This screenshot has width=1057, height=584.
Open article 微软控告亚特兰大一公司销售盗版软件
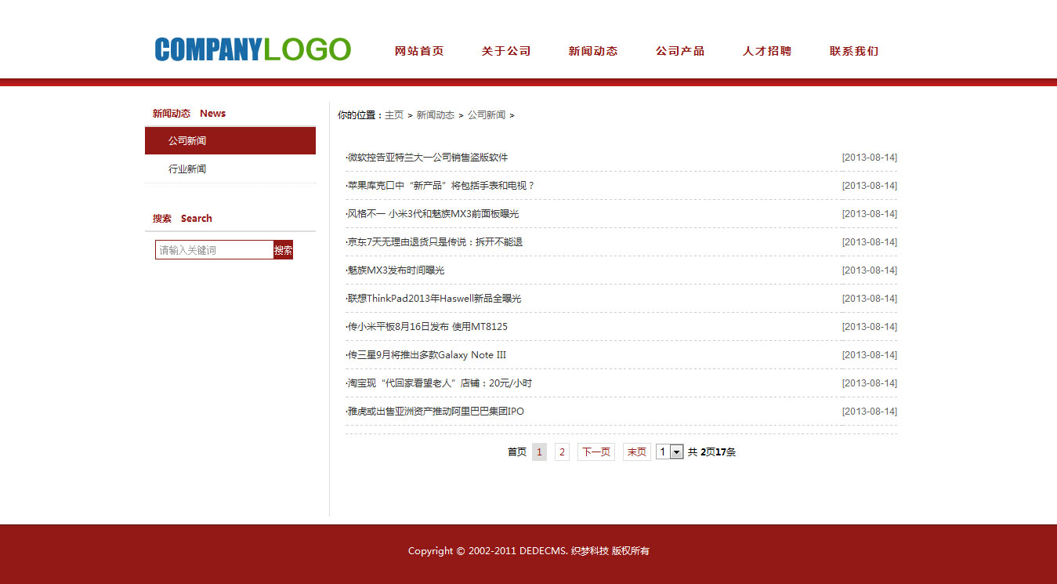click(x=428, y=158)
